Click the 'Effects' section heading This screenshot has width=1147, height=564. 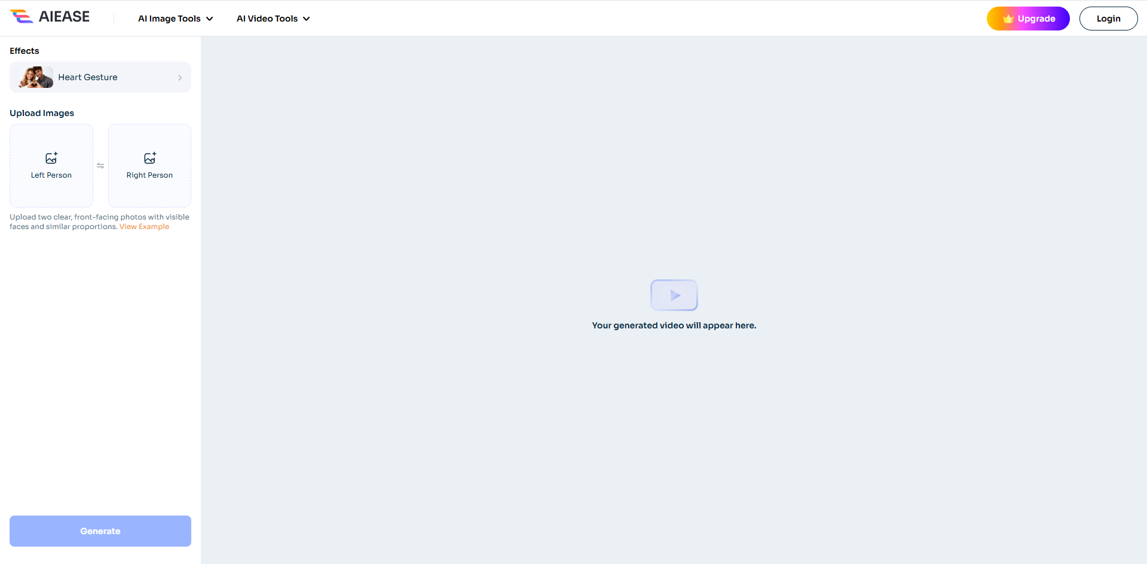(x=25, y=51)
